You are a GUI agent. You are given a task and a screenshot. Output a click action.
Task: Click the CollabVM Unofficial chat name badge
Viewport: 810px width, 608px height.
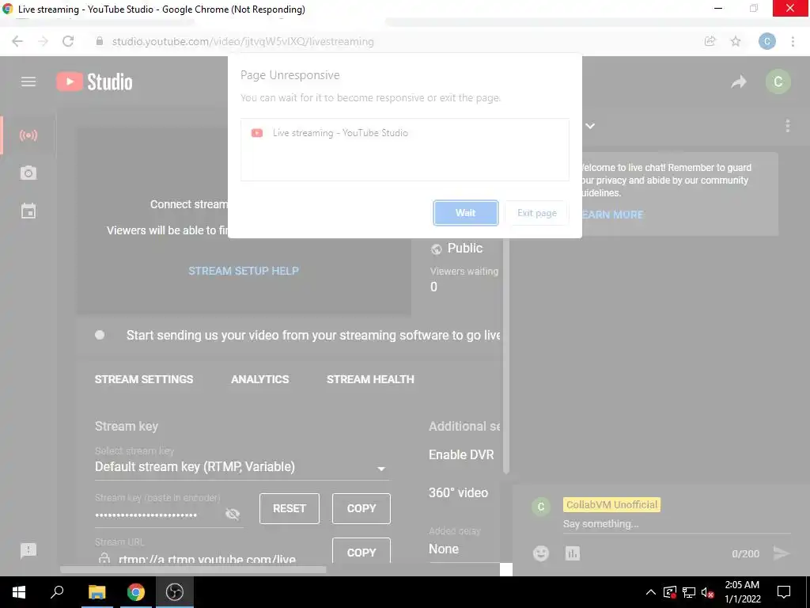[611, 504]
